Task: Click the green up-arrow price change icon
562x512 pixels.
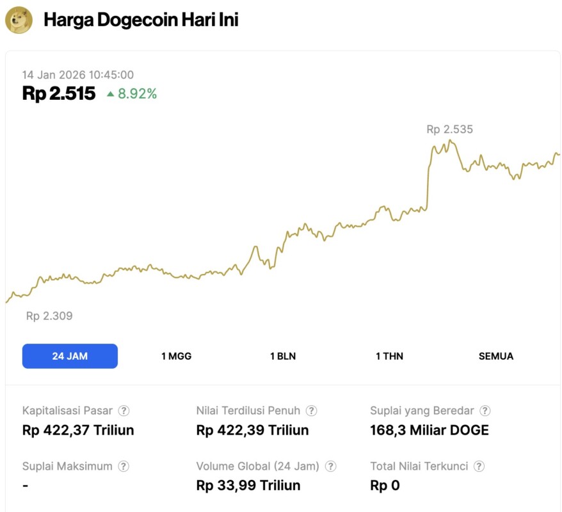Action: 111,94
